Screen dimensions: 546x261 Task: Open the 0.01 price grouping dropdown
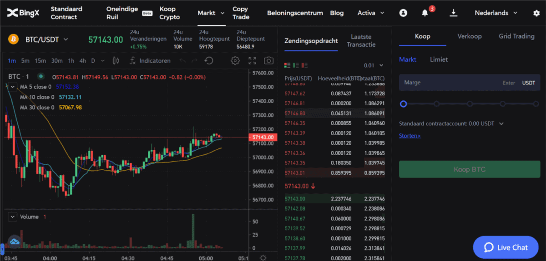point(374,65)
